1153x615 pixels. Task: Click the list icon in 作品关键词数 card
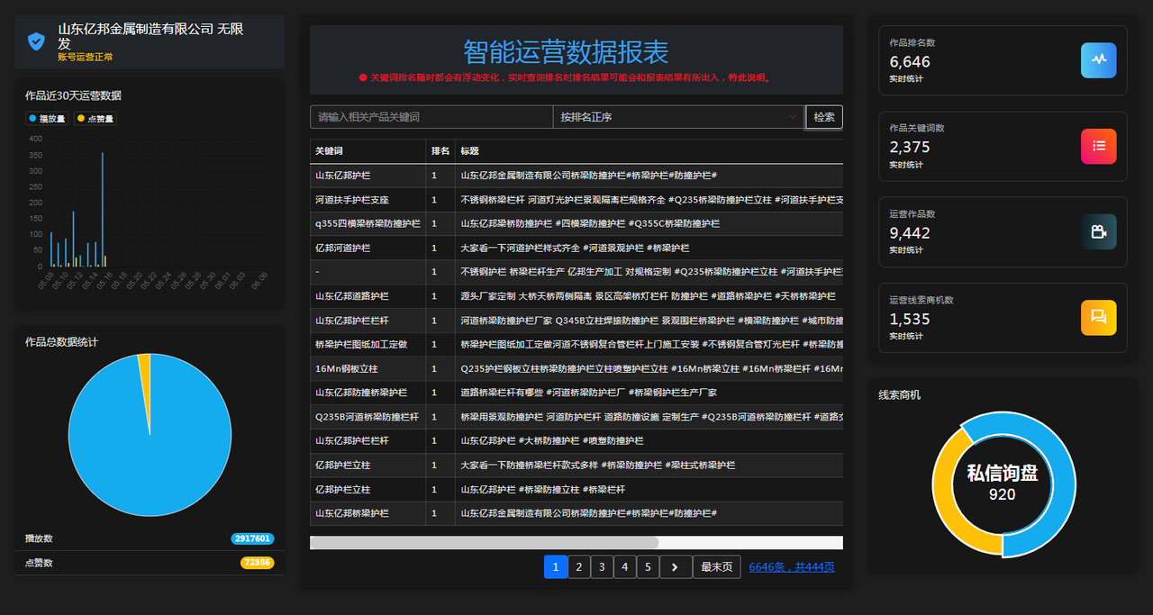(x=1099, y=146)
